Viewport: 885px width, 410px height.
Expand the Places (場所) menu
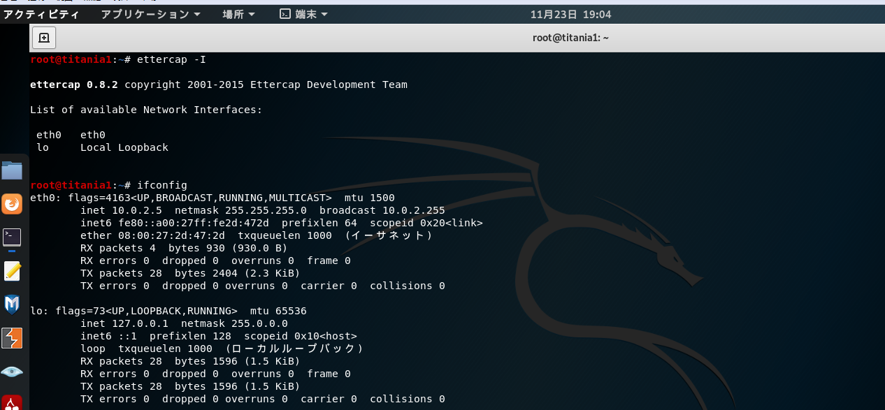(x=238, y=14)
